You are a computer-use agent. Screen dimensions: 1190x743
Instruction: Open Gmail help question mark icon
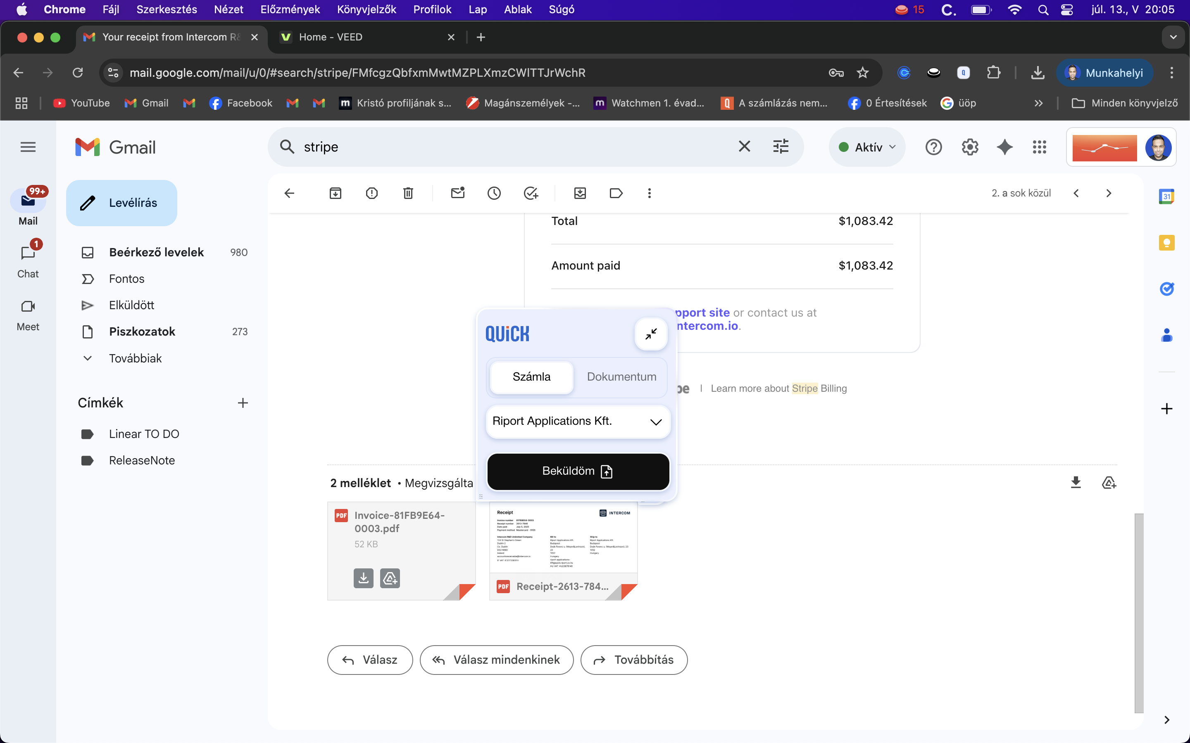pyautogui.click(x=933, y=147)
